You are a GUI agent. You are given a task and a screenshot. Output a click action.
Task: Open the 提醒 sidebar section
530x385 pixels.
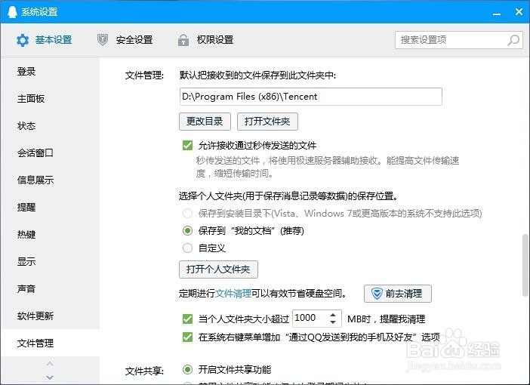[50, 207]
